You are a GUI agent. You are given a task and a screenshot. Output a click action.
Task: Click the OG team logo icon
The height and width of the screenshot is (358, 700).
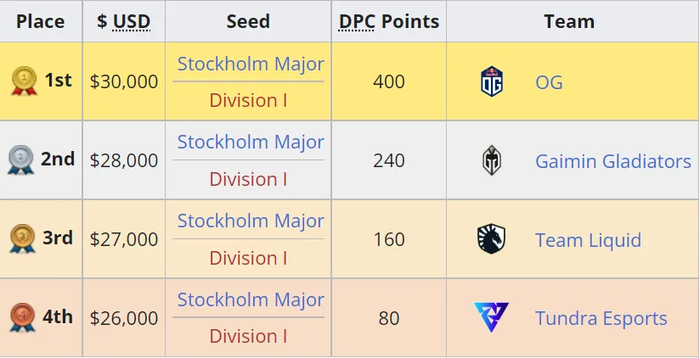492,81
